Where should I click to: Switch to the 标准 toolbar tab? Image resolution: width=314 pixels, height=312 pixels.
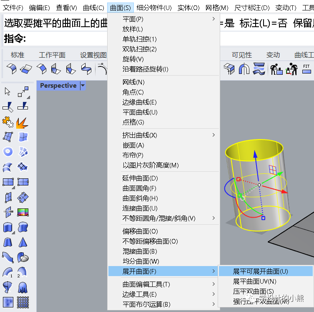[18, 55]
